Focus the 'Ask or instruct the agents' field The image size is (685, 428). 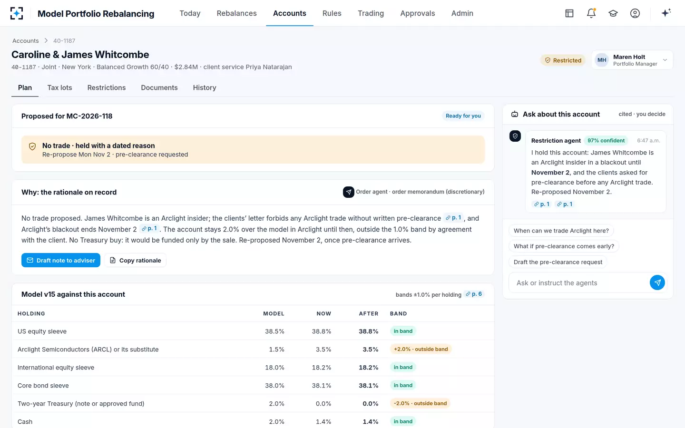coord(578,283)
